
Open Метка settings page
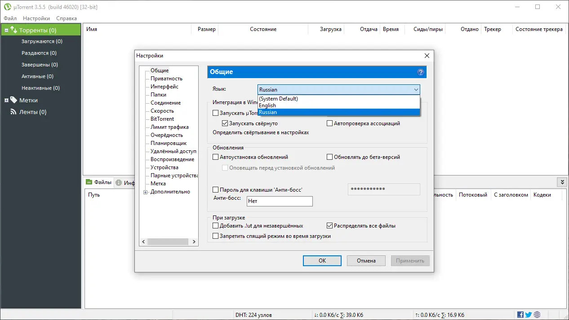[x=158, y=184]
